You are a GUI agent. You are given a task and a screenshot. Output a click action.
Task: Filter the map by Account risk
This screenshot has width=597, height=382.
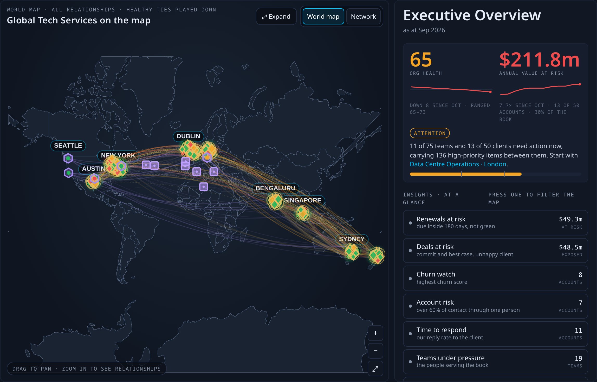(495, 306)
